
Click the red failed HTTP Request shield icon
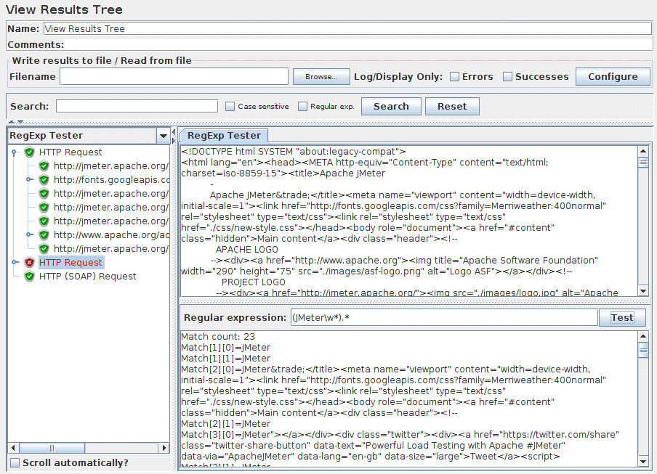[x=30, y=262]
